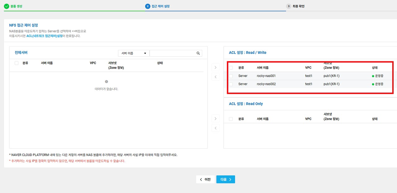Open the 서버 이름 search filter dropdown
This screenshot has width=397, height=193.
[x=134, y=53]
